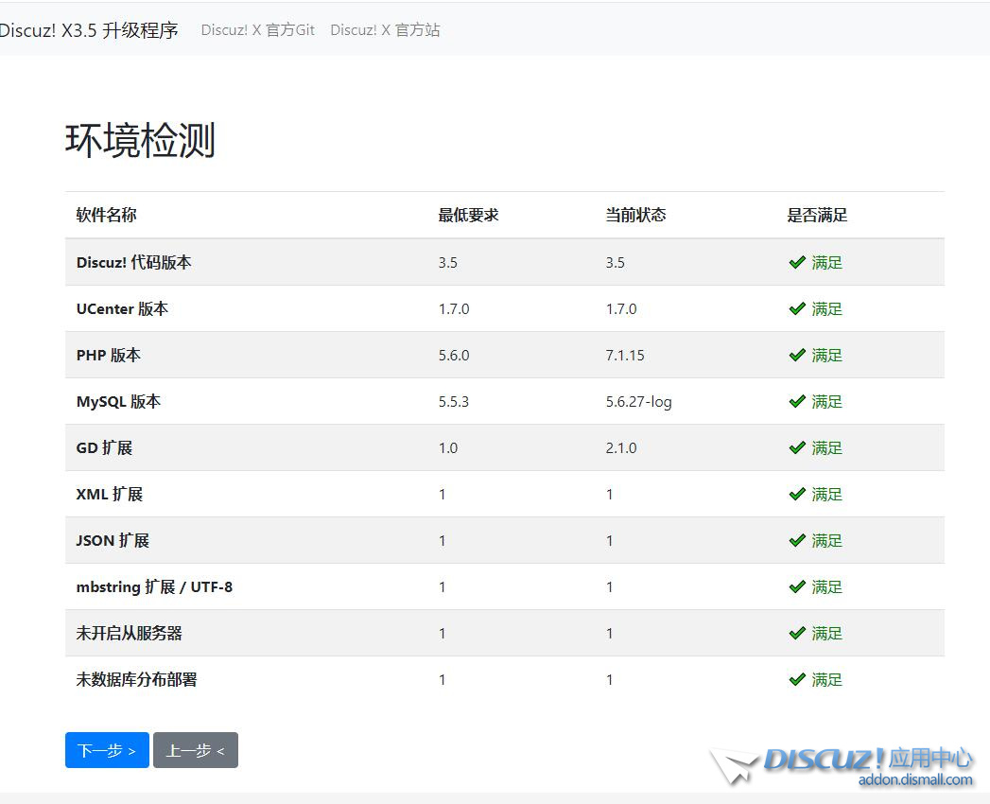Viewport: 990px width, 804px height.
Task: Select the GD 扩展 row label
Action: coord(104,447)
